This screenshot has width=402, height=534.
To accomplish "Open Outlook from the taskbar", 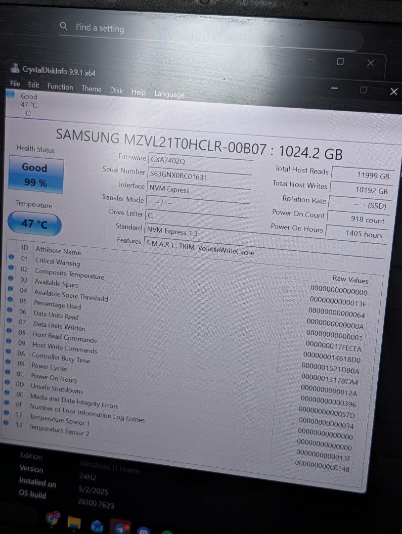I will coord(97,526).
